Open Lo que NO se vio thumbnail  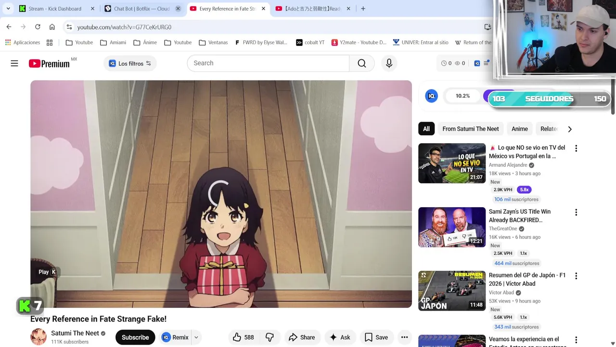coord(452,163)
